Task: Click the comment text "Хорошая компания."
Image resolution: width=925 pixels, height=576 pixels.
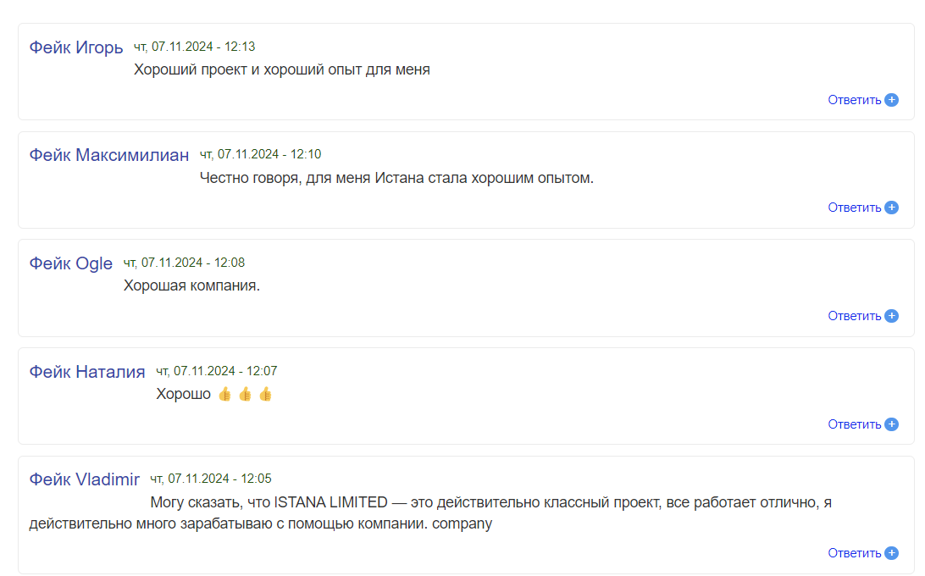Action: [x=191, y=285]
